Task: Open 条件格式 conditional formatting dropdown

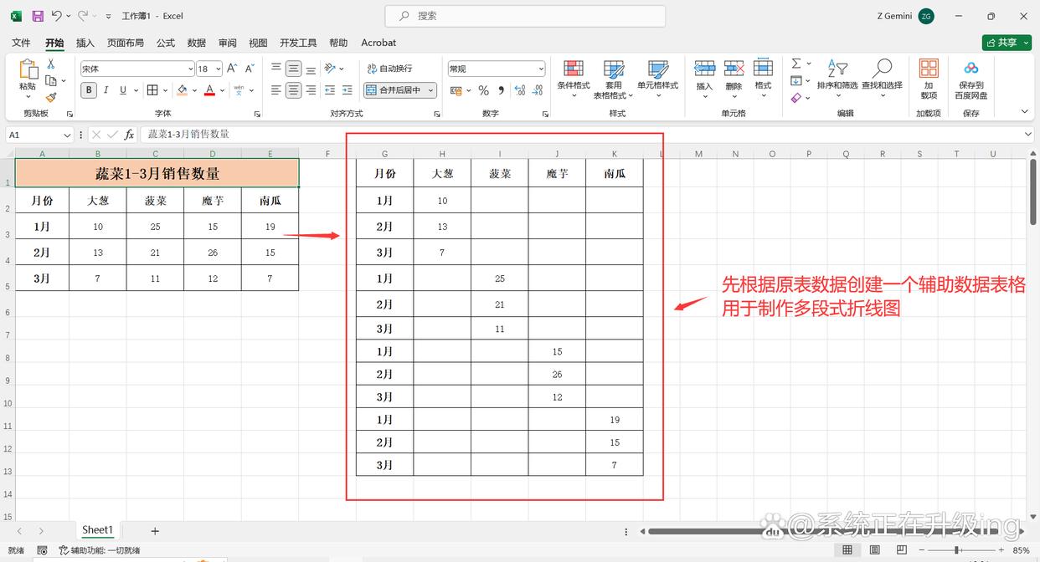Action: coord(574,80)
